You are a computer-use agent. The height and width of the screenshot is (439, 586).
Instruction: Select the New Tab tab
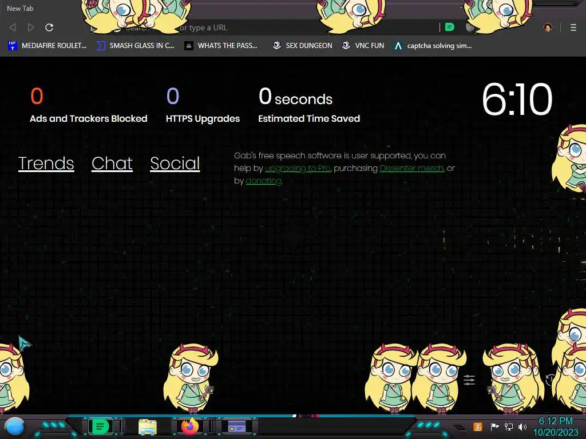click(20, 8)
